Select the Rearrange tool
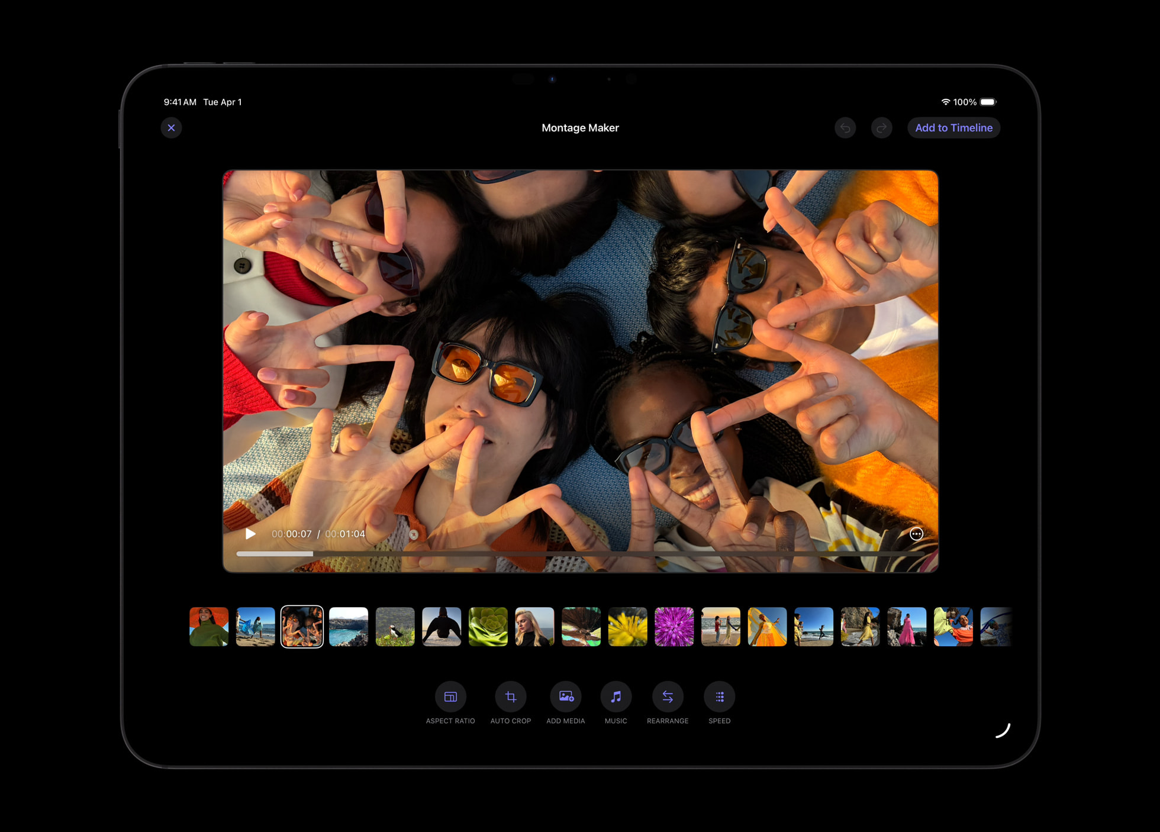The width and height of the screenshot is (1160, 832). 668,697
